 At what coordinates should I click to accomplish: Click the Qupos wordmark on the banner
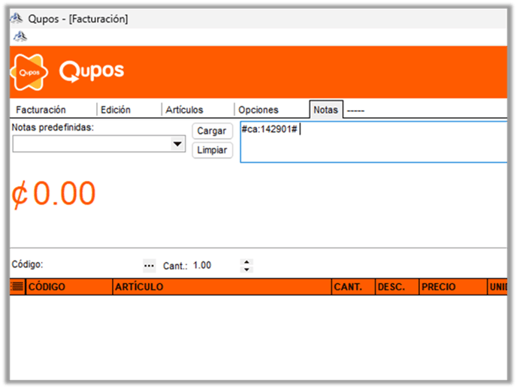coord(92,71)
